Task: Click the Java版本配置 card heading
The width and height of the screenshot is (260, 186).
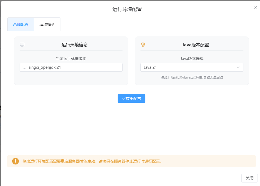Action: coord(195,45)
